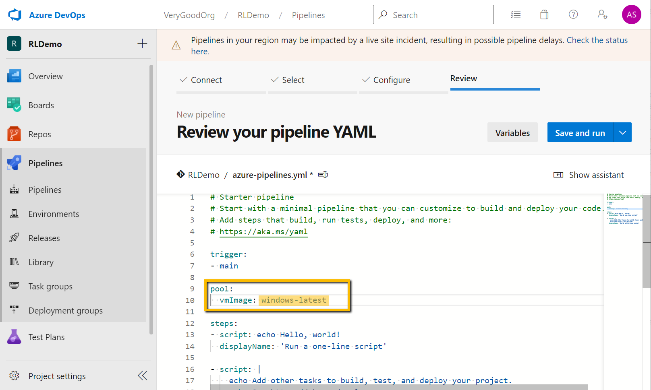Click the Marketplace shopping bag icon

(544, 15)
